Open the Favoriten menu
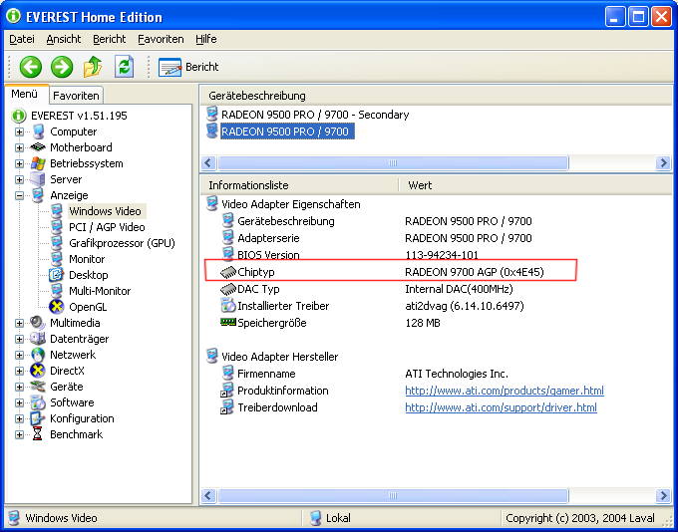The height and width of the screenshot is (532, 678). (x=161, y=39)
